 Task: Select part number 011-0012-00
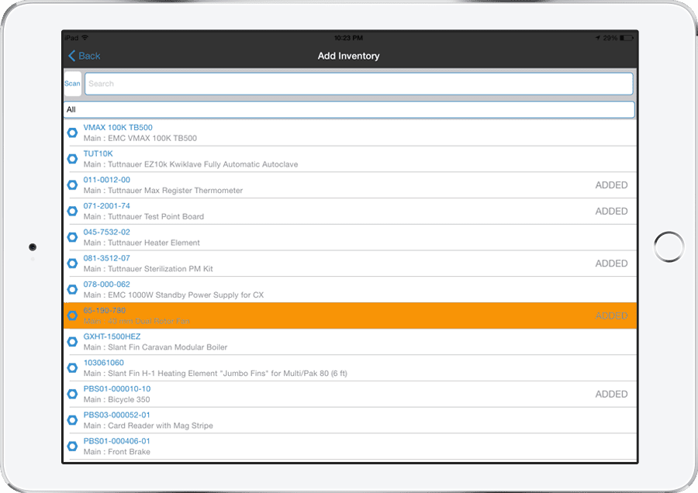107,180
